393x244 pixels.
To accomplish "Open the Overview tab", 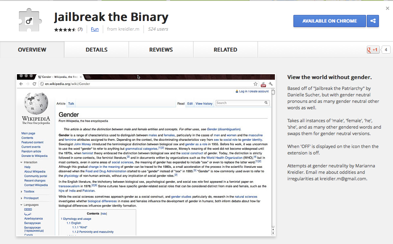I will tap(32, 50).
